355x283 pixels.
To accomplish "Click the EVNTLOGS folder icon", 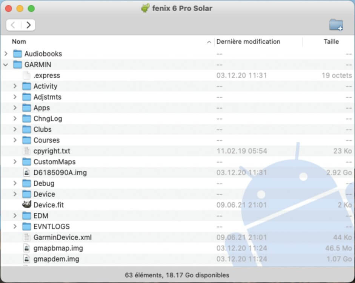I will 26,227.
